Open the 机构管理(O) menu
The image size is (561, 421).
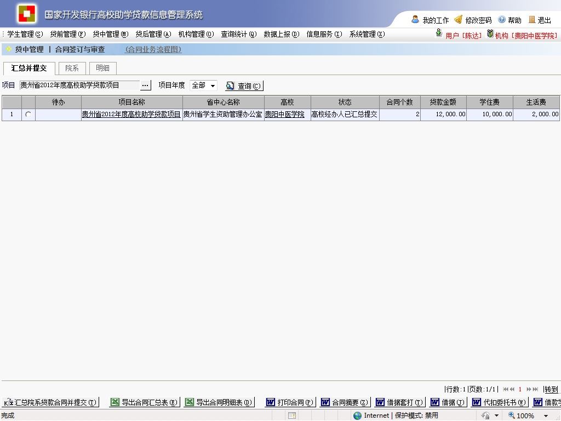196,34
